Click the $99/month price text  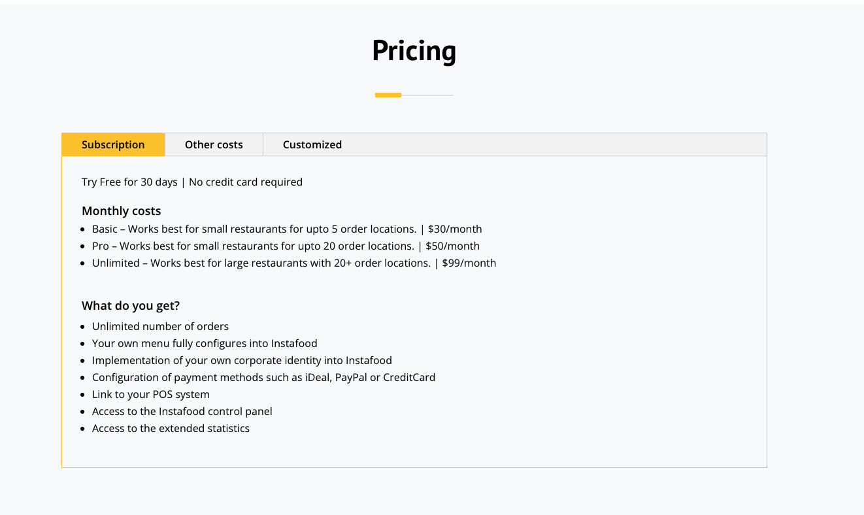pos(469,263)
